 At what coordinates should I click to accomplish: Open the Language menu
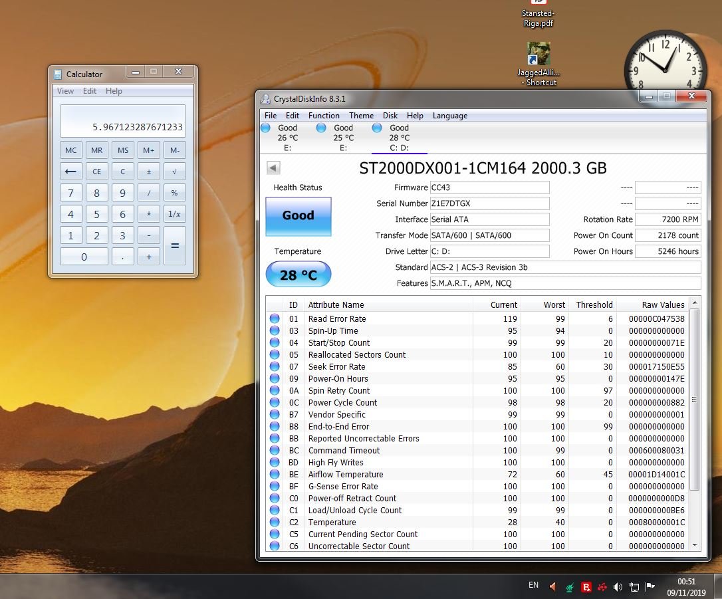pyautogui.click(x=450, y=116)
